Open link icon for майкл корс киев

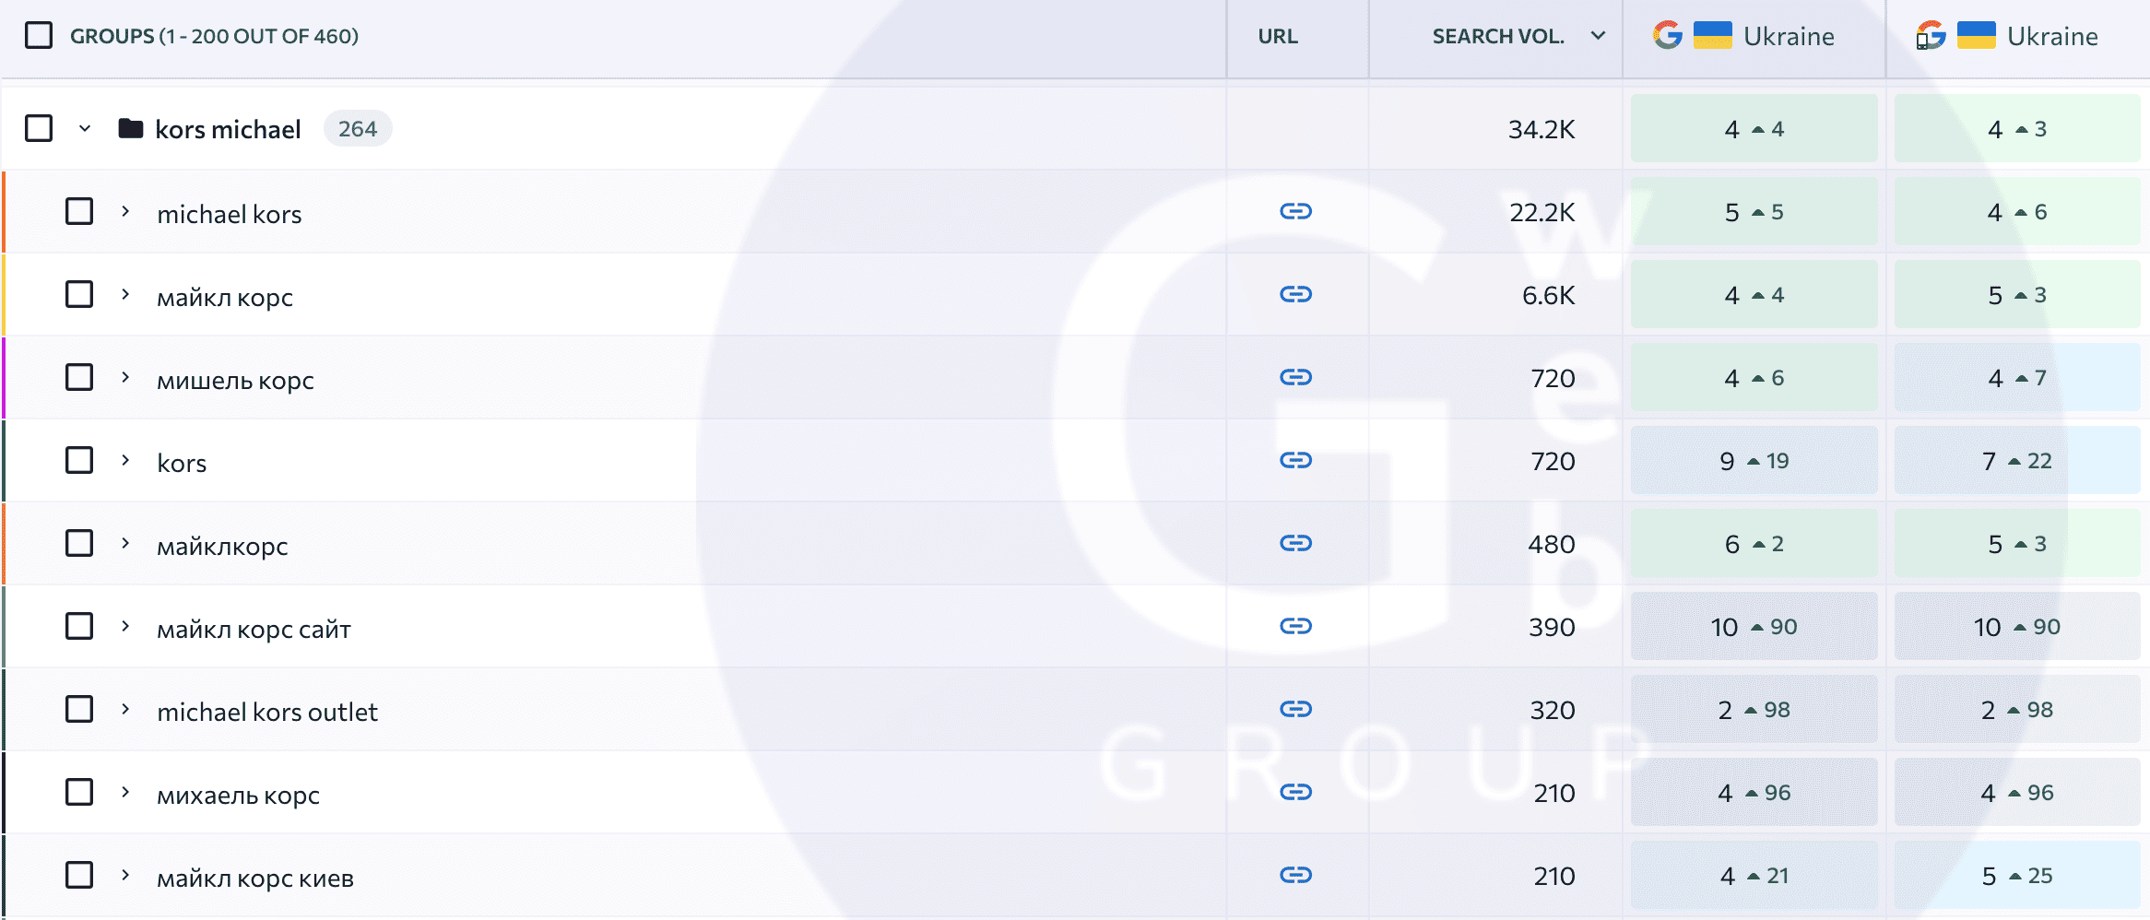1295,875
